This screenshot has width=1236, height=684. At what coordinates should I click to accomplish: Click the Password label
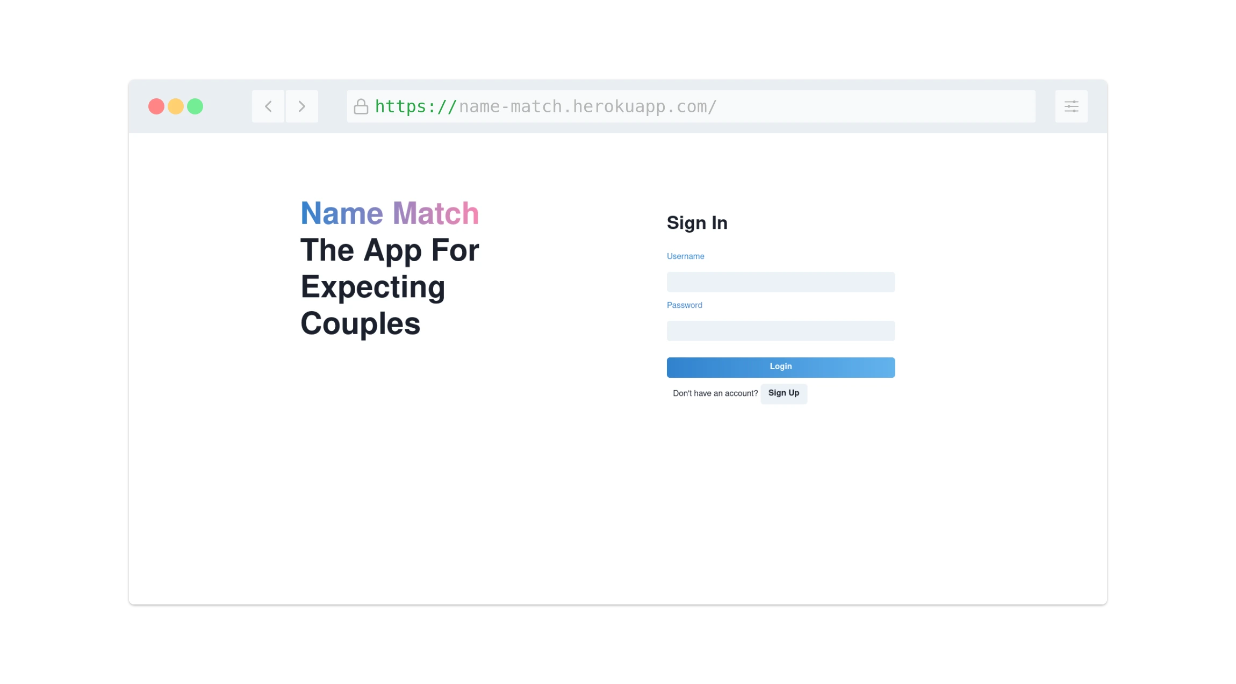[x=684, y=305]
